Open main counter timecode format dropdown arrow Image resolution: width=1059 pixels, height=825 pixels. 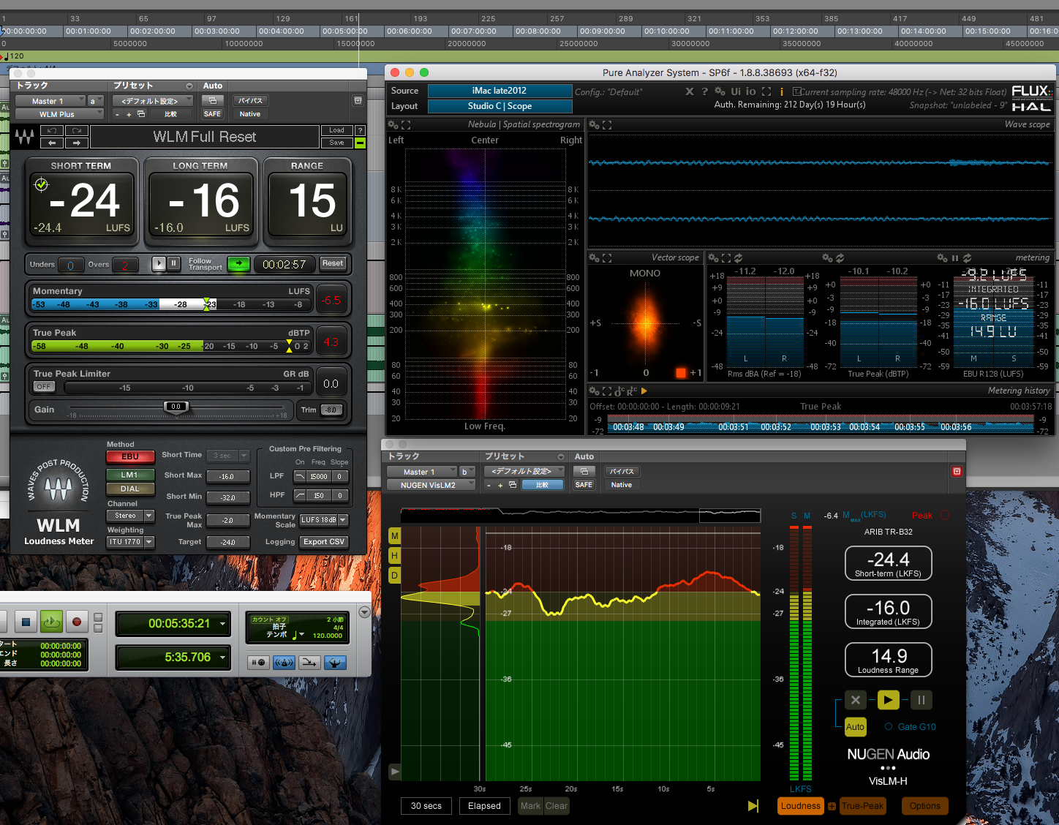(x=222, y=623)
